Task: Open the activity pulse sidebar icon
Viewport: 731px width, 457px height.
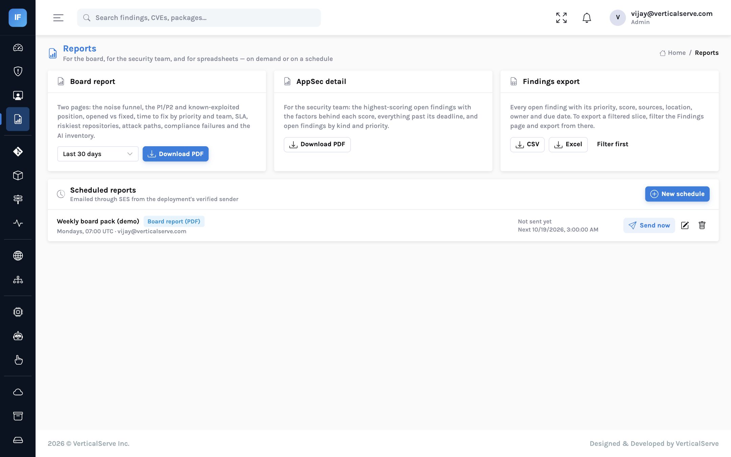Action: click(x=18, y=223)
